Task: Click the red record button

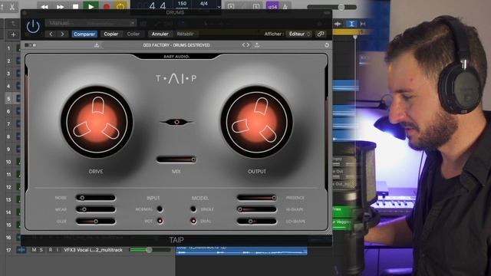Action: click(x=106, y=7)
